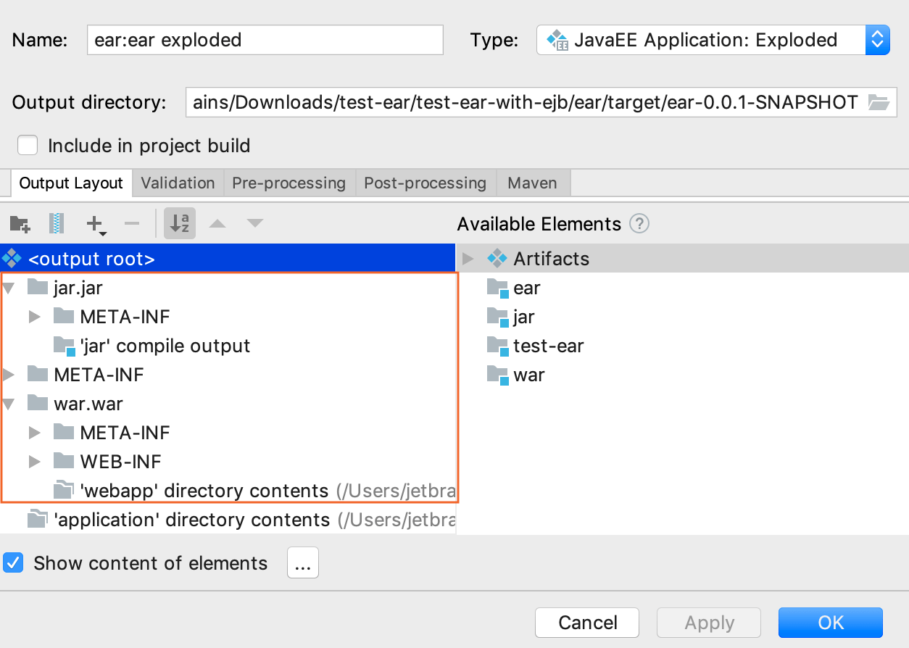Click the Cancel button
This screenshot has height=648, width=909.
587,622
